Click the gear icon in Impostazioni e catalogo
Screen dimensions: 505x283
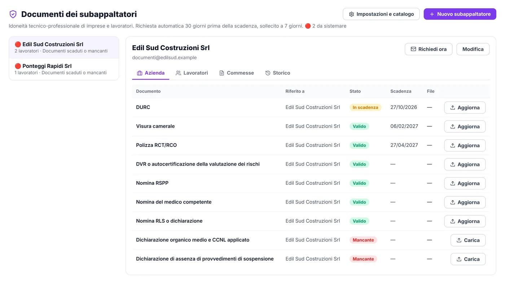pos(351,14)
